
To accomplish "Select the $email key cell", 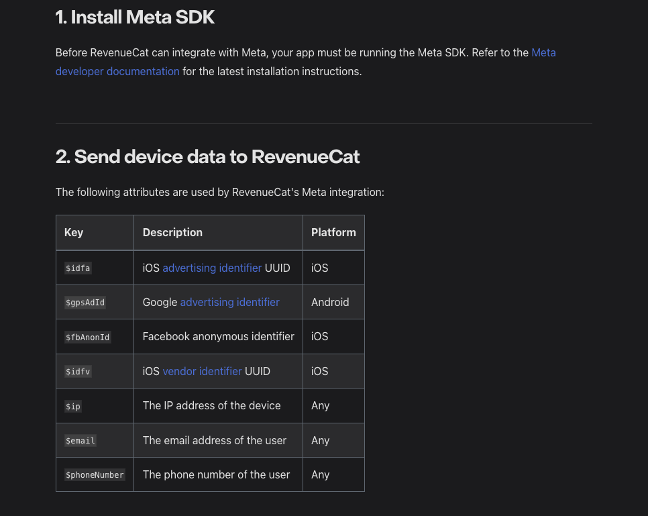I will (x=95, y=440).
